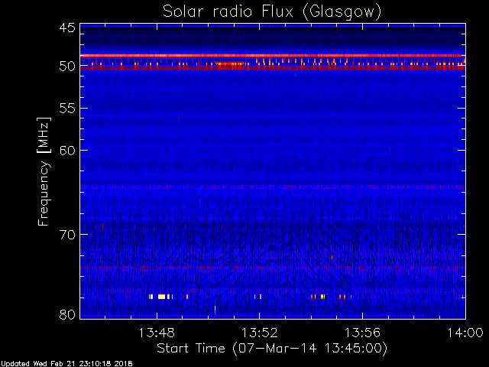Click the chart title "Solar radio Flux (Glasgow)"
Viewport: 489px width, 367px height.
click(x=272, y=12)
